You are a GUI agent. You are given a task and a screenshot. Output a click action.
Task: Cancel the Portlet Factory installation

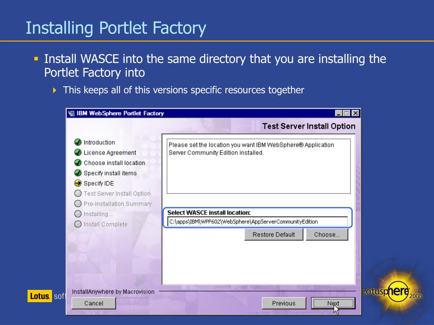tap(94, 303)
